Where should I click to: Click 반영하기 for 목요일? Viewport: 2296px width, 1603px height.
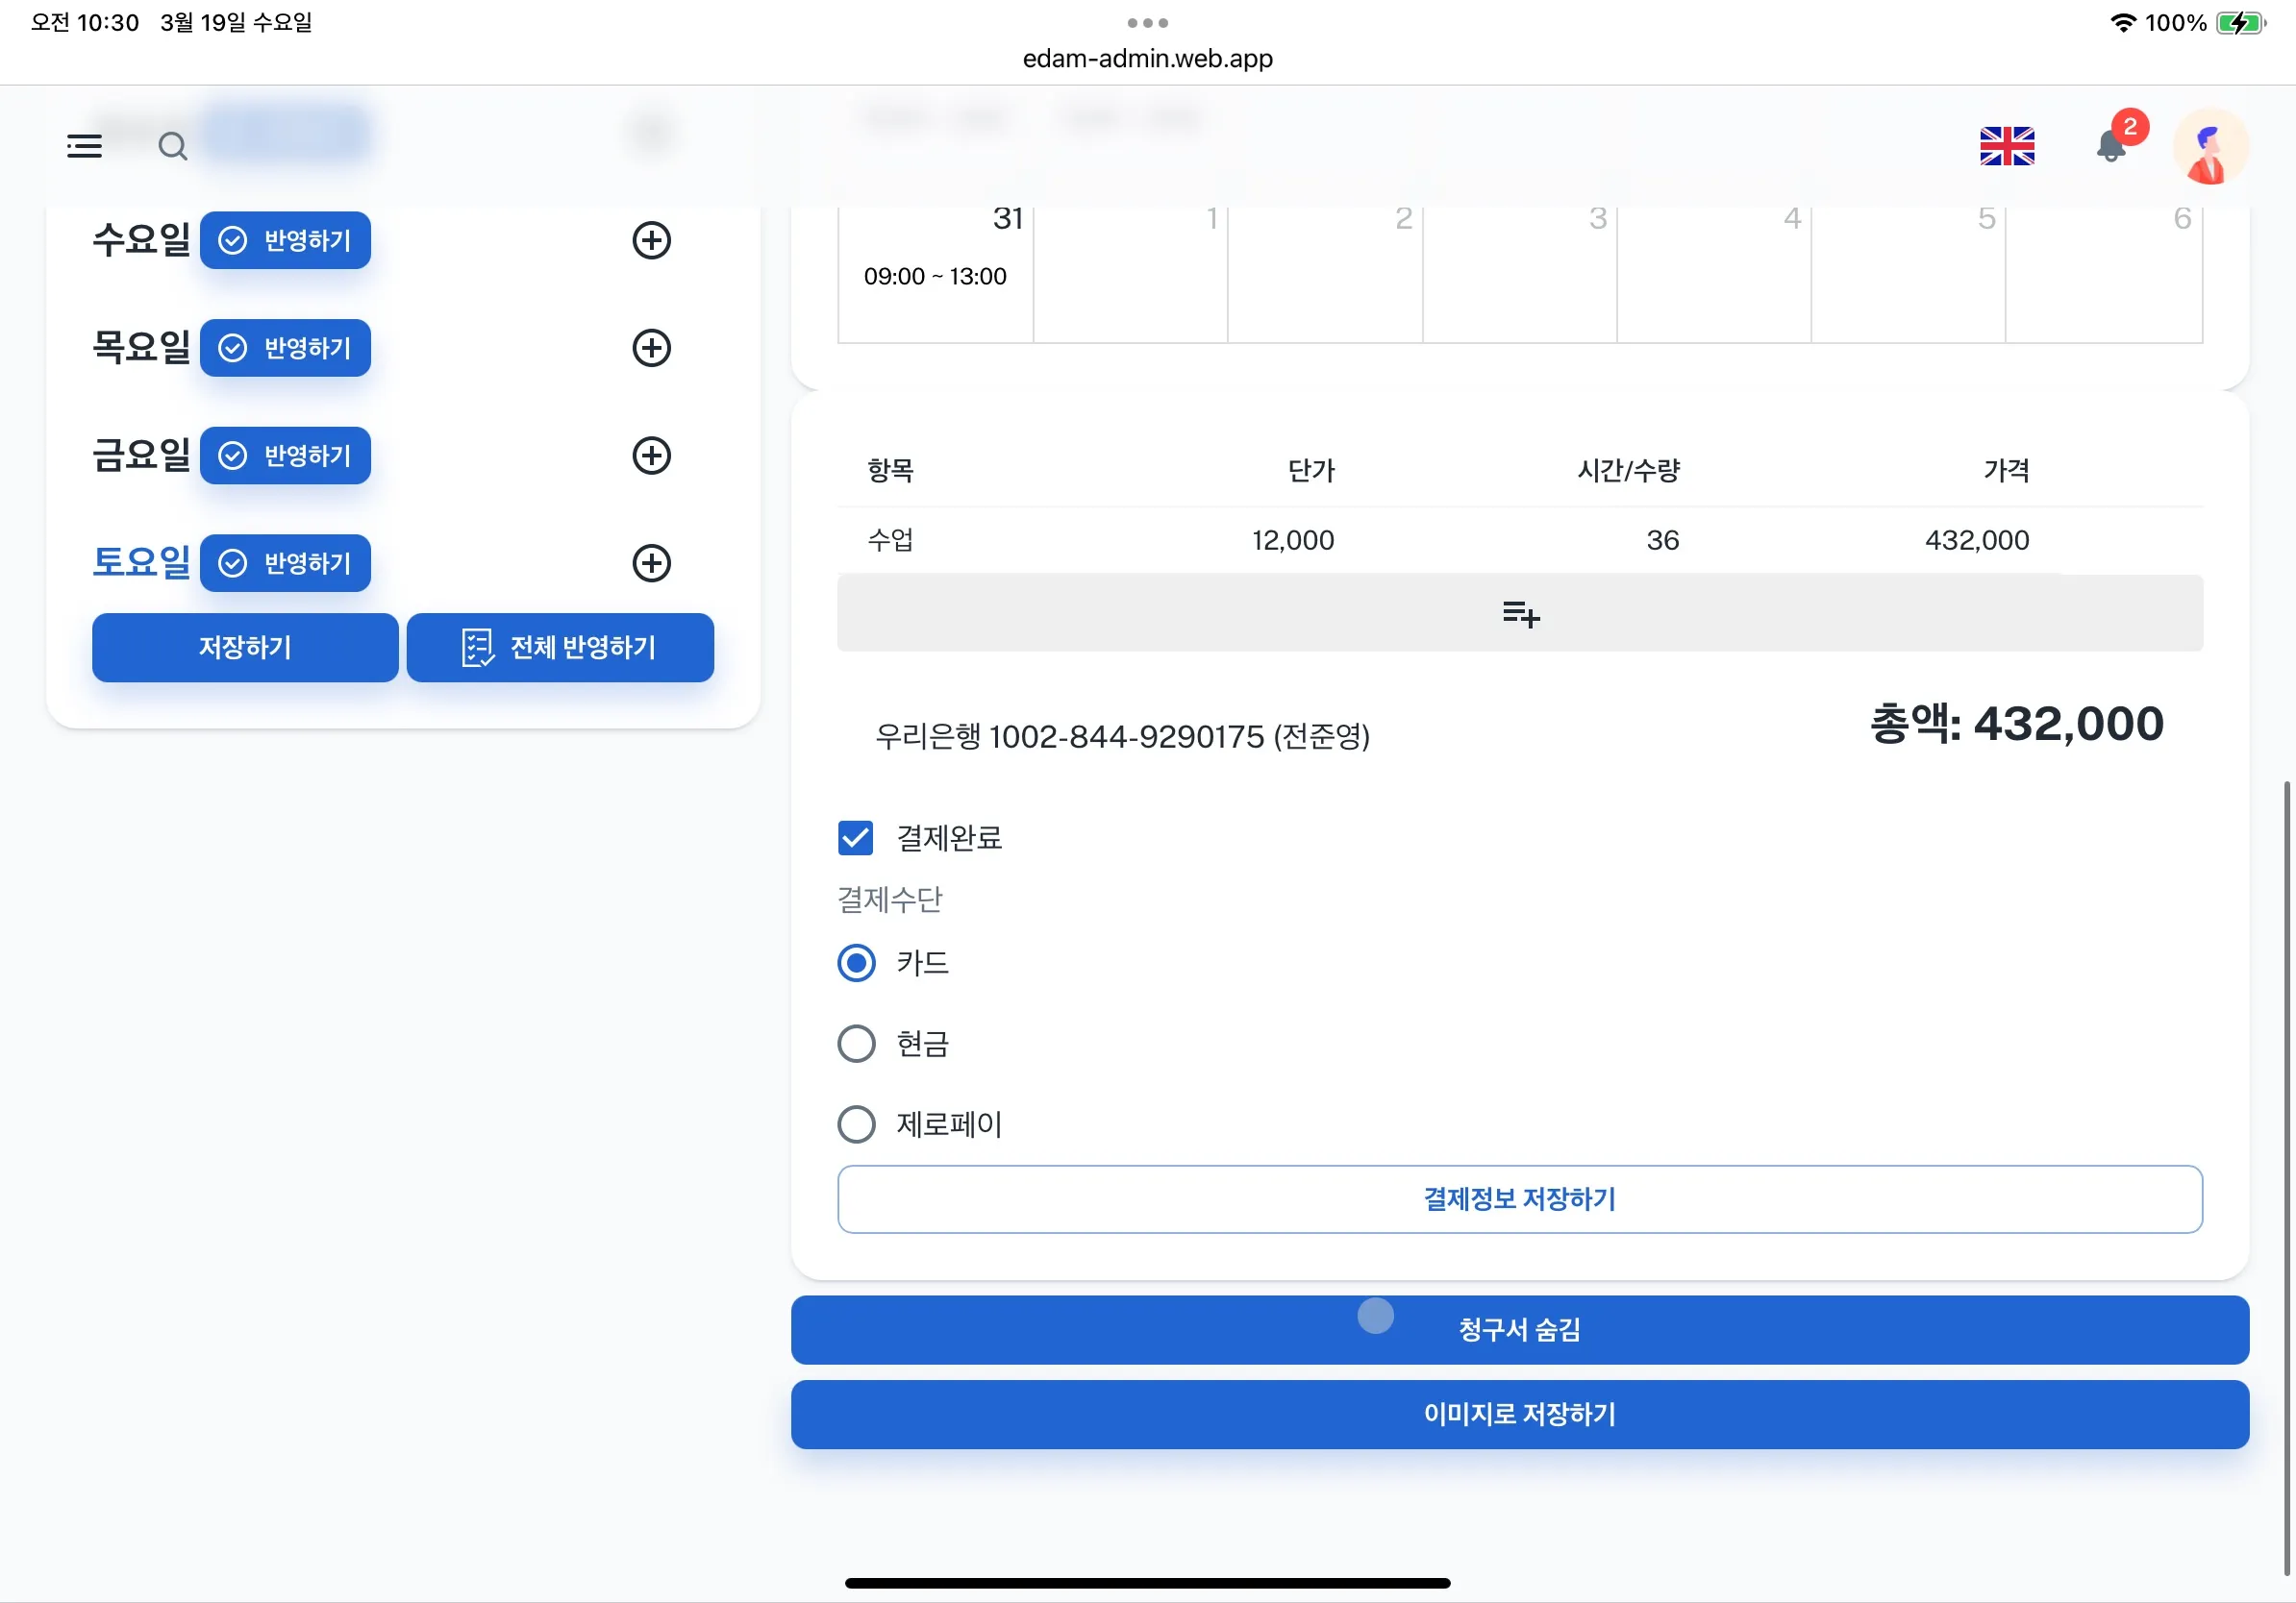[x=285, y=349]
